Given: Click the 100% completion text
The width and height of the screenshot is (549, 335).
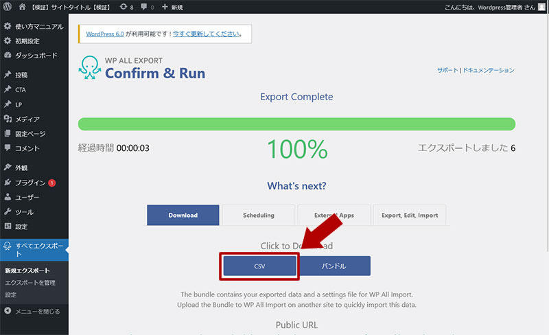Looking at the screenshot, I should [x=297, y=149].
